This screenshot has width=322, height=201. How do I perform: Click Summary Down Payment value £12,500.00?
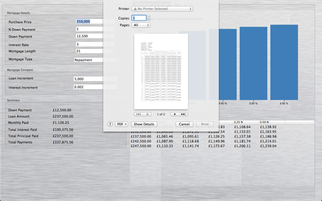[62, 110]
